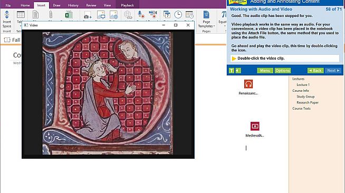This screenshot has width=345, height=193.
Task: Select the Medieval video clip icon
Action: click(255, 126)
